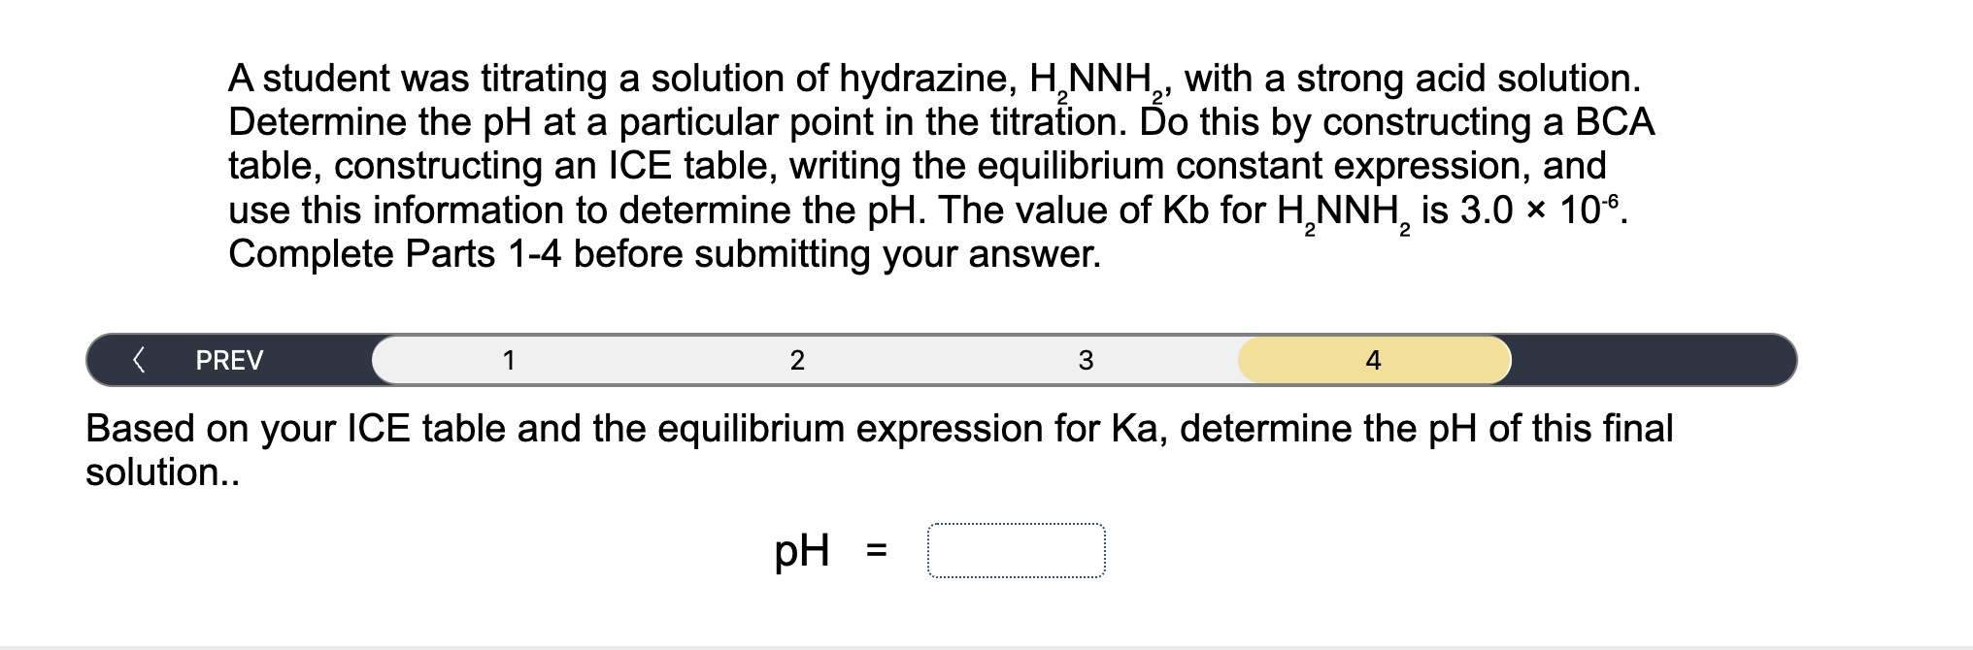
Task: Select the first numbered section labeled 1
Action: [x=509, y=360]
